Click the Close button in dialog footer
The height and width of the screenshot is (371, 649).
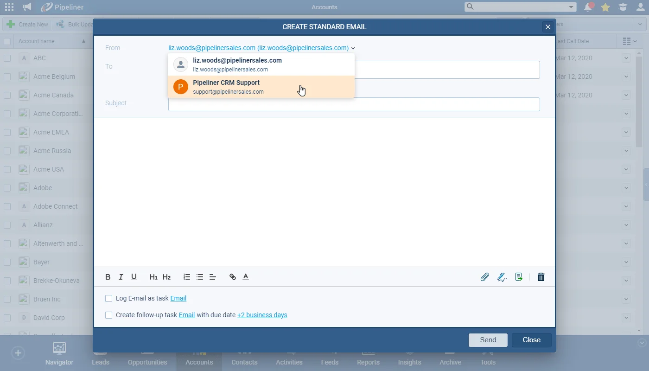click(532, 340)
